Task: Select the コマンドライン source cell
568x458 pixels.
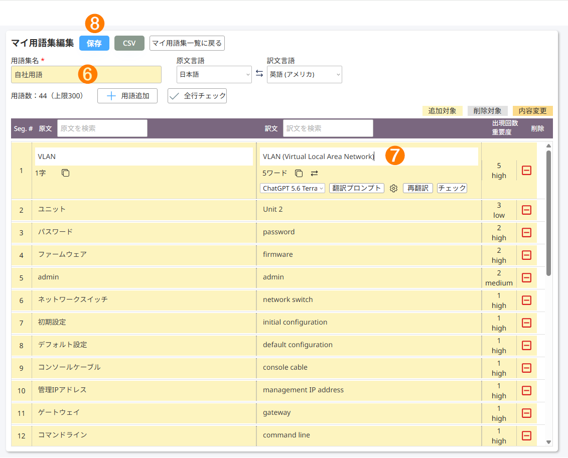Action: (144, 435)
